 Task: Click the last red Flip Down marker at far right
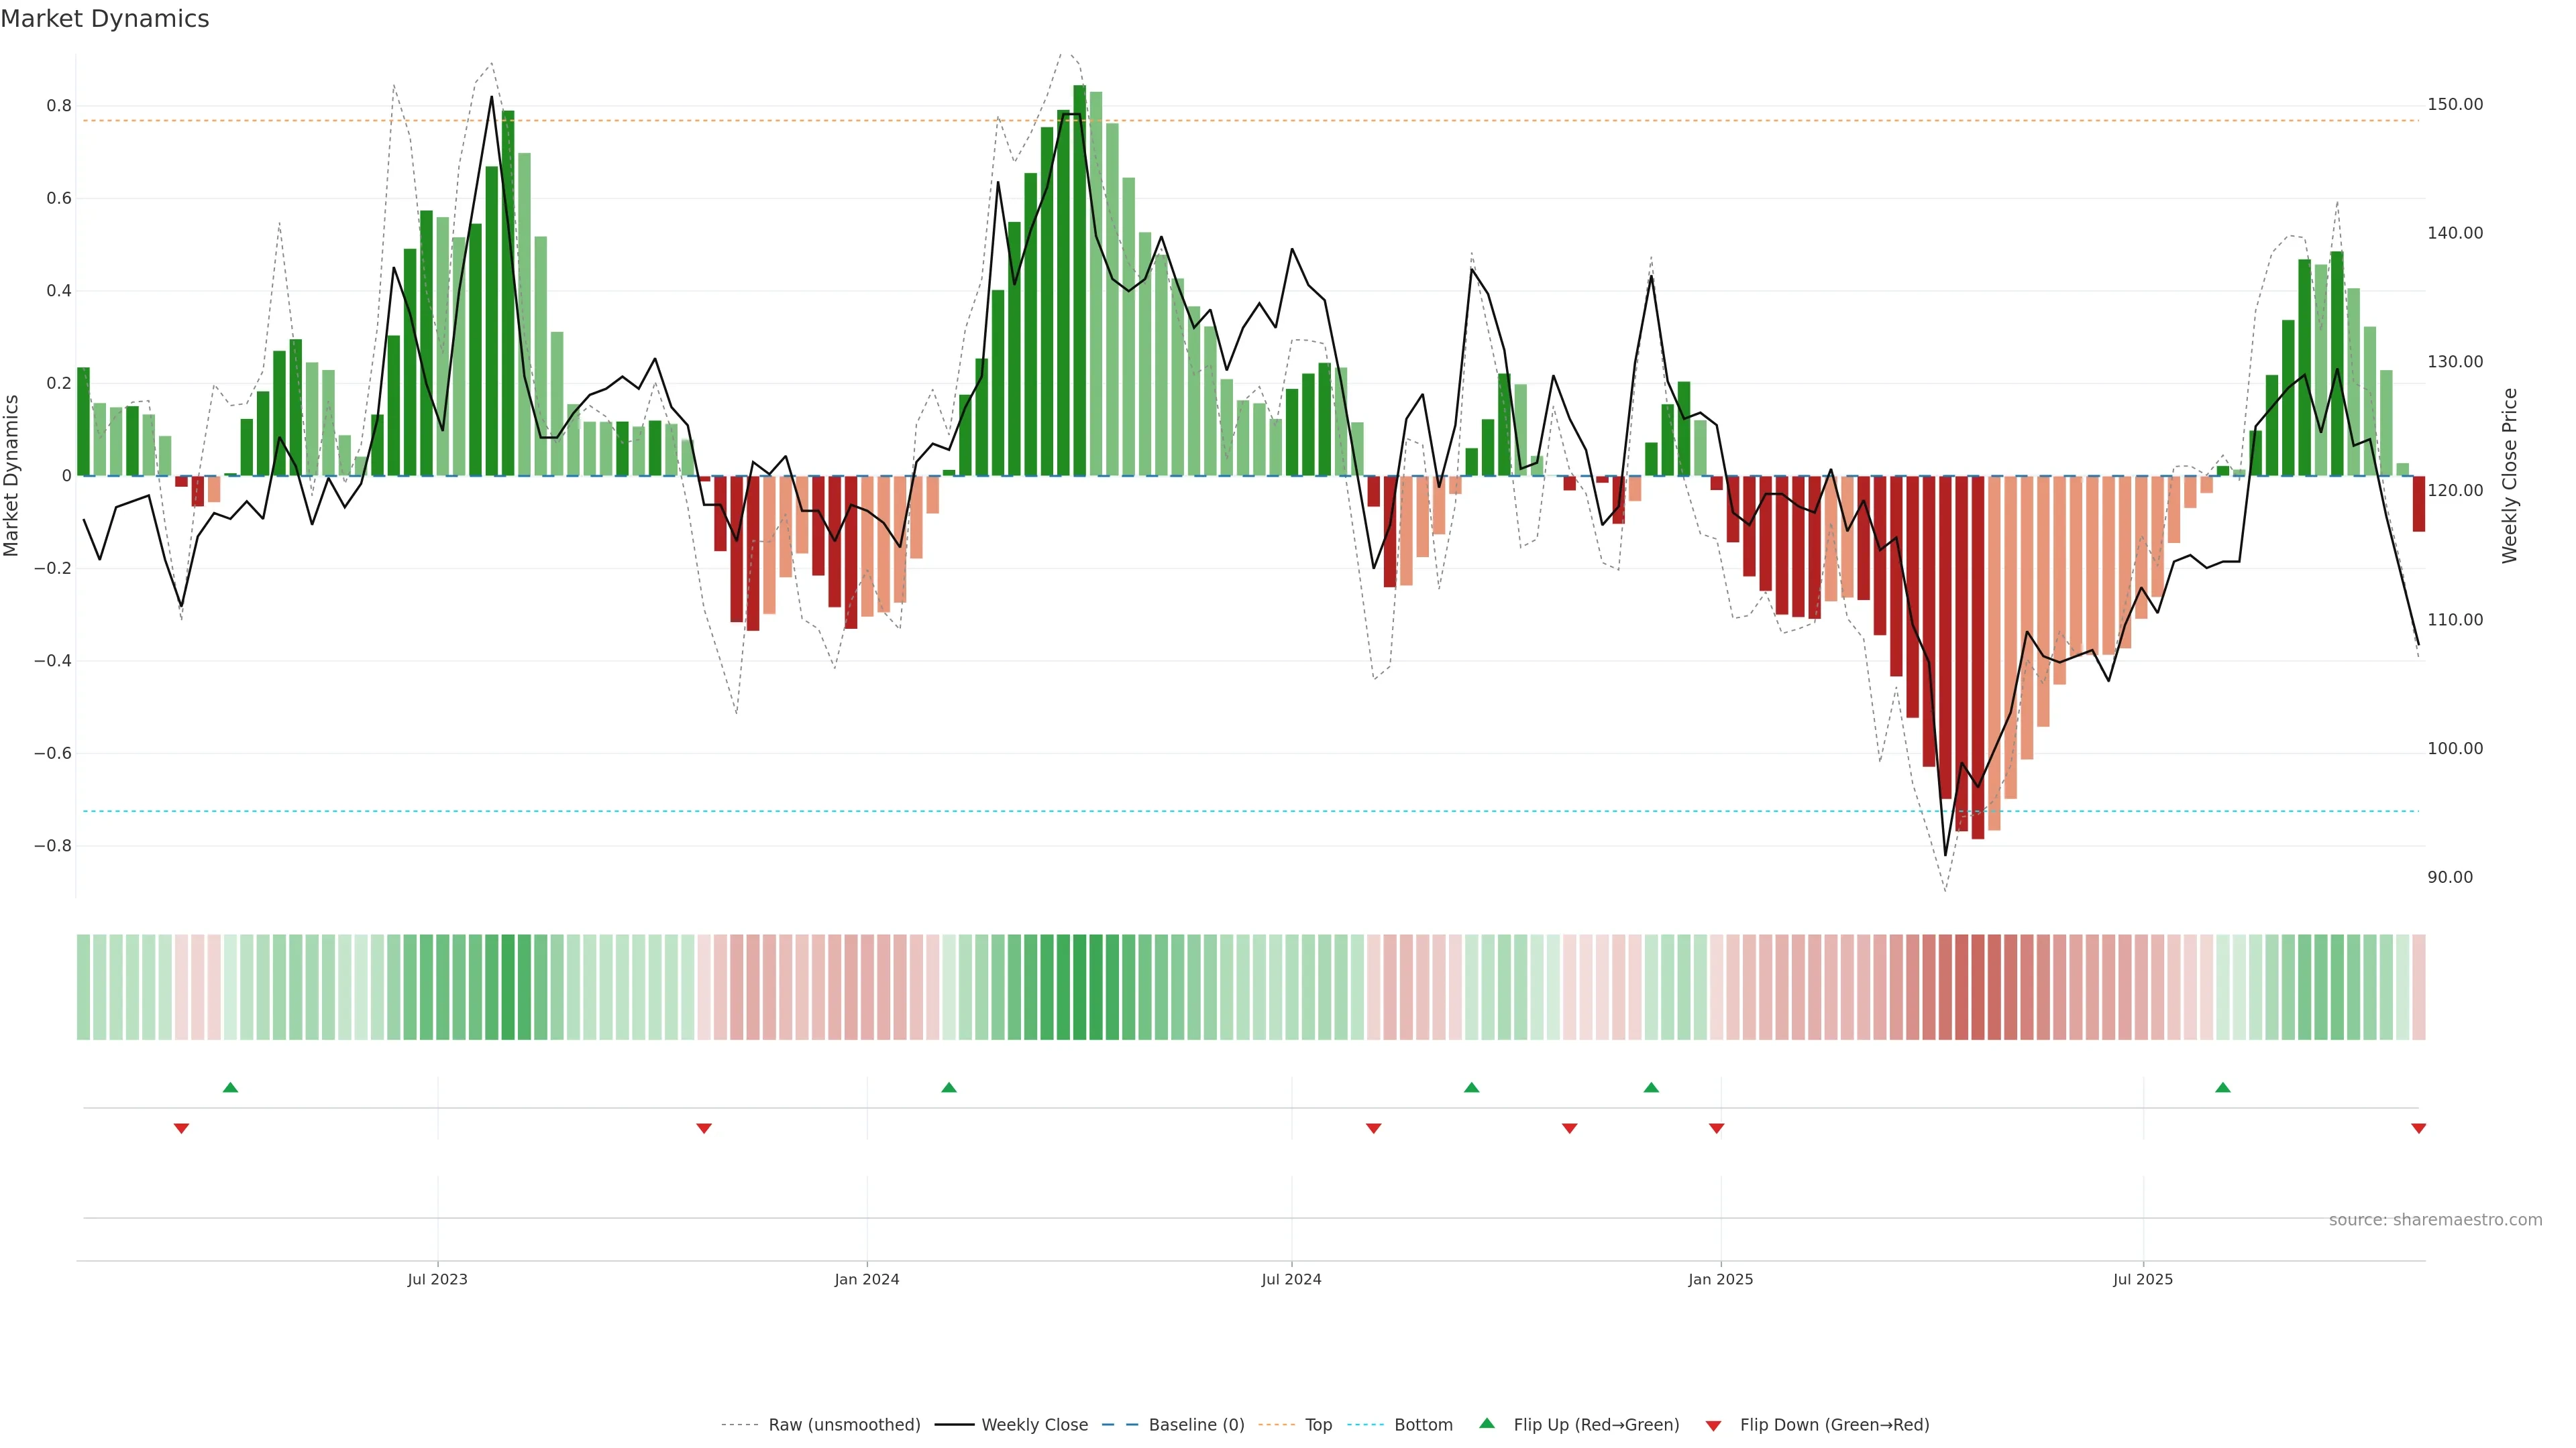(x=2418, y=1128)
